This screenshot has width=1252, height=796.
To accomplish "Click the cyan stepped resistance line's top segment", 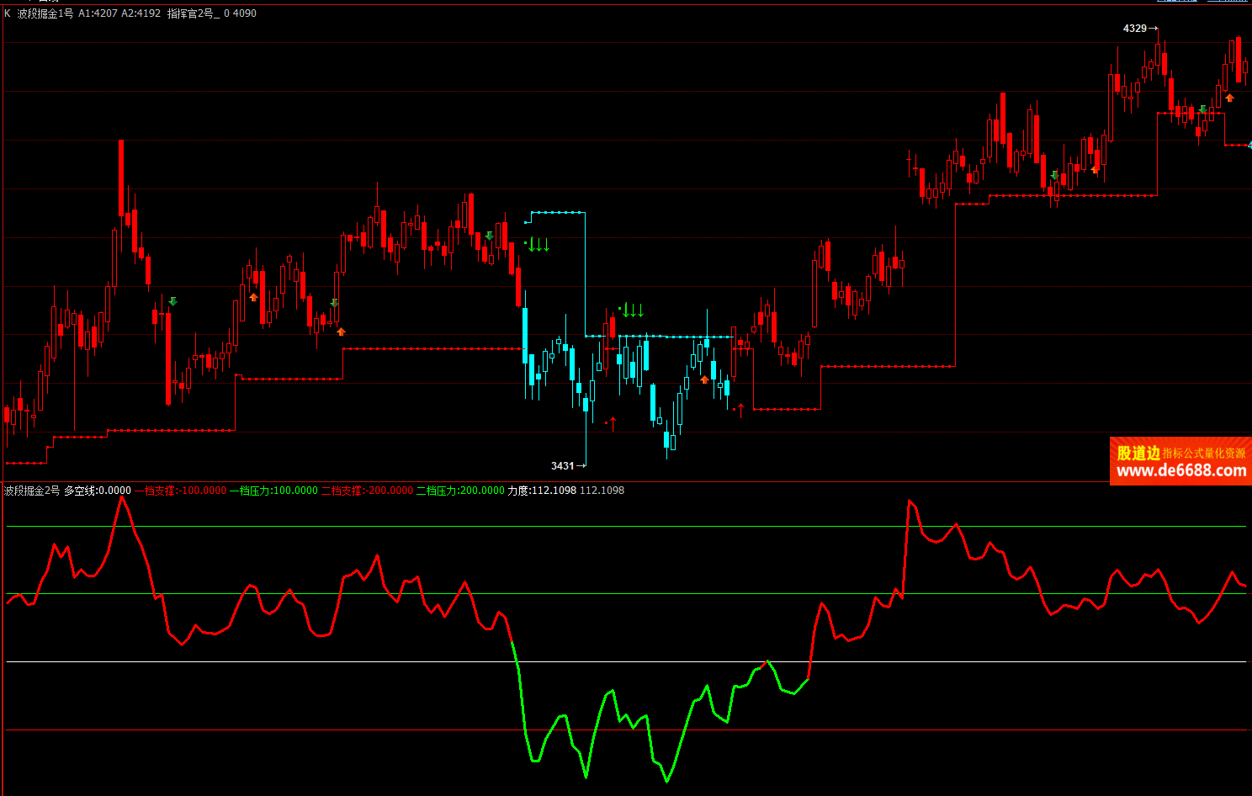I will [557, 212].
